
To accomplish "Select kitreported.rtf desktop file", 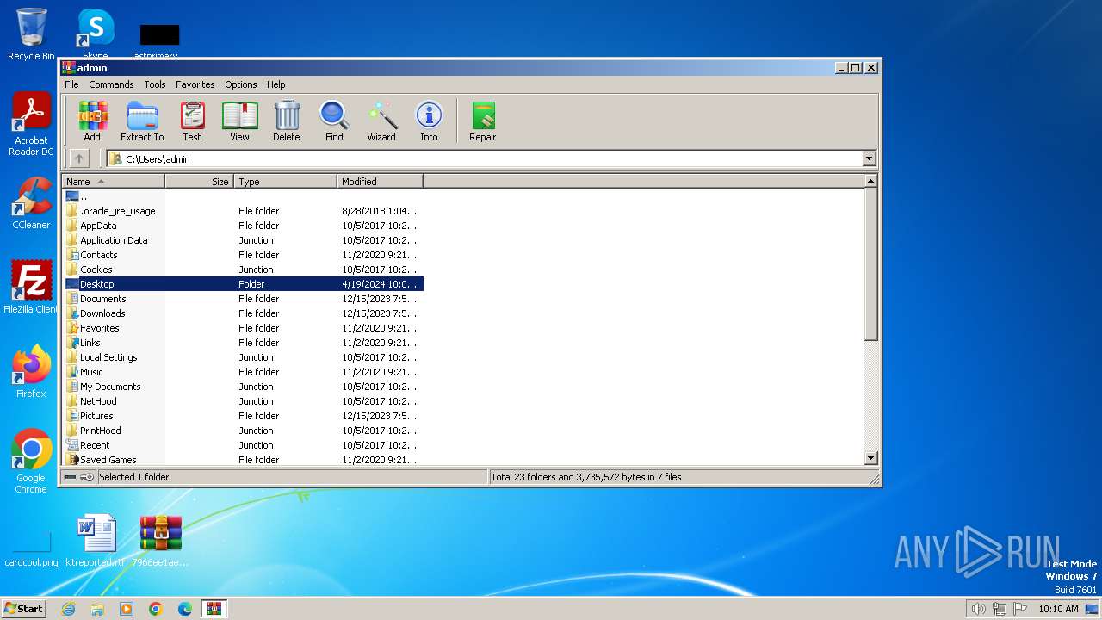I will point(95,541).
